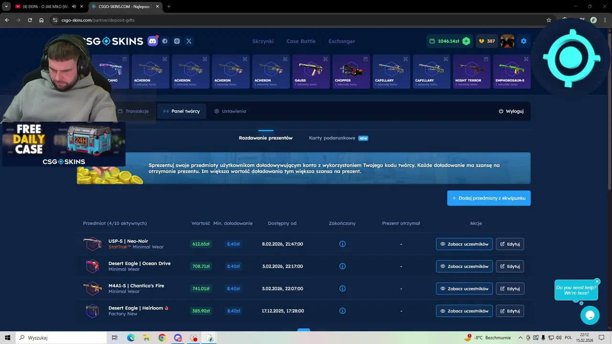Click the NIGHT TERROR drop card
The width and height of the screenshot is (612, 344).
(471, 72)
